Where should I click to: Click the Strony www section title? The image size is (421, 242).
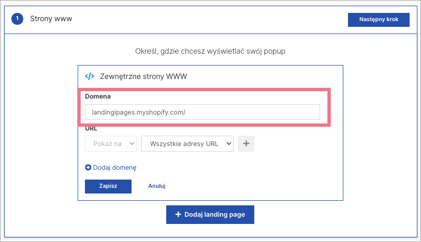pos(51,19)
